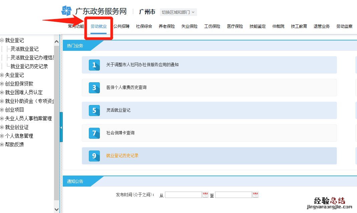
Task: Click the 个人信息管理 tree label
Action: tap(19, 136)
